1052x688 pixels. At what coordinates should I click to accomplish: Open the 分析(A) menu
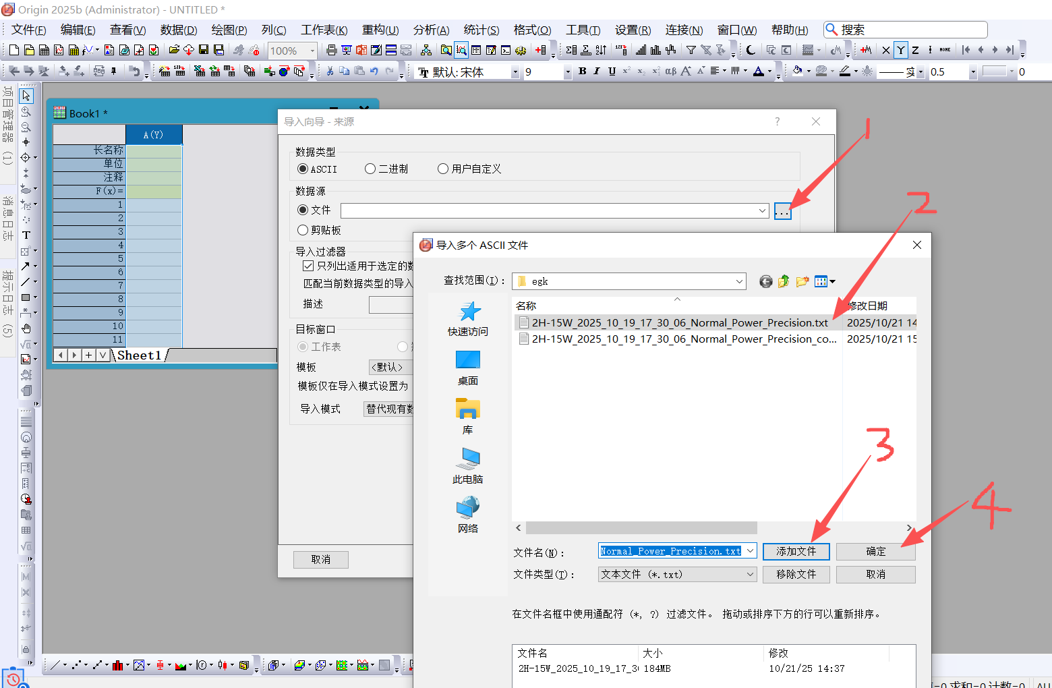[431, 30]
